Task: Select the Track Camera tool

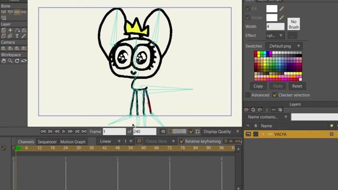Action: click(x=4, y=48)
